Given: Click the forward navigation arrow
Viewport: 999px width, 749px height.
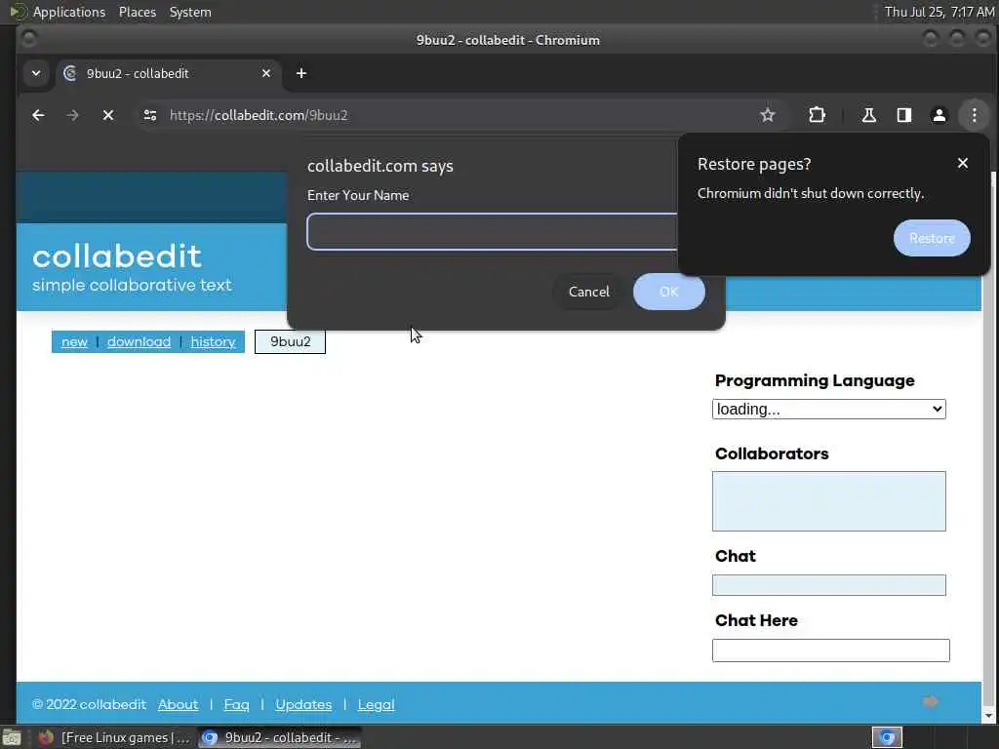Looking at the screenshot, I should click(x=72, y=115).
